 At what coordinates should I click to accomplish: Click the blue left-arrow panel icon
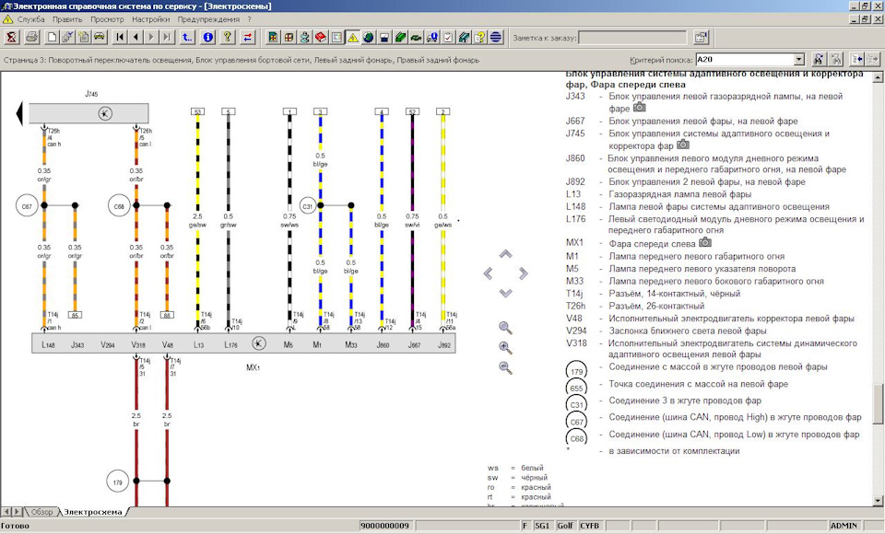pos(857,59)
